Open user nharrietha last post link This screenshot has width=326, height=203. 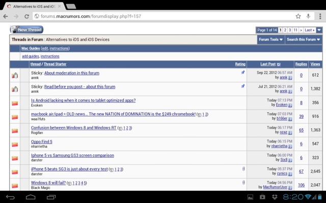[279, 146]
